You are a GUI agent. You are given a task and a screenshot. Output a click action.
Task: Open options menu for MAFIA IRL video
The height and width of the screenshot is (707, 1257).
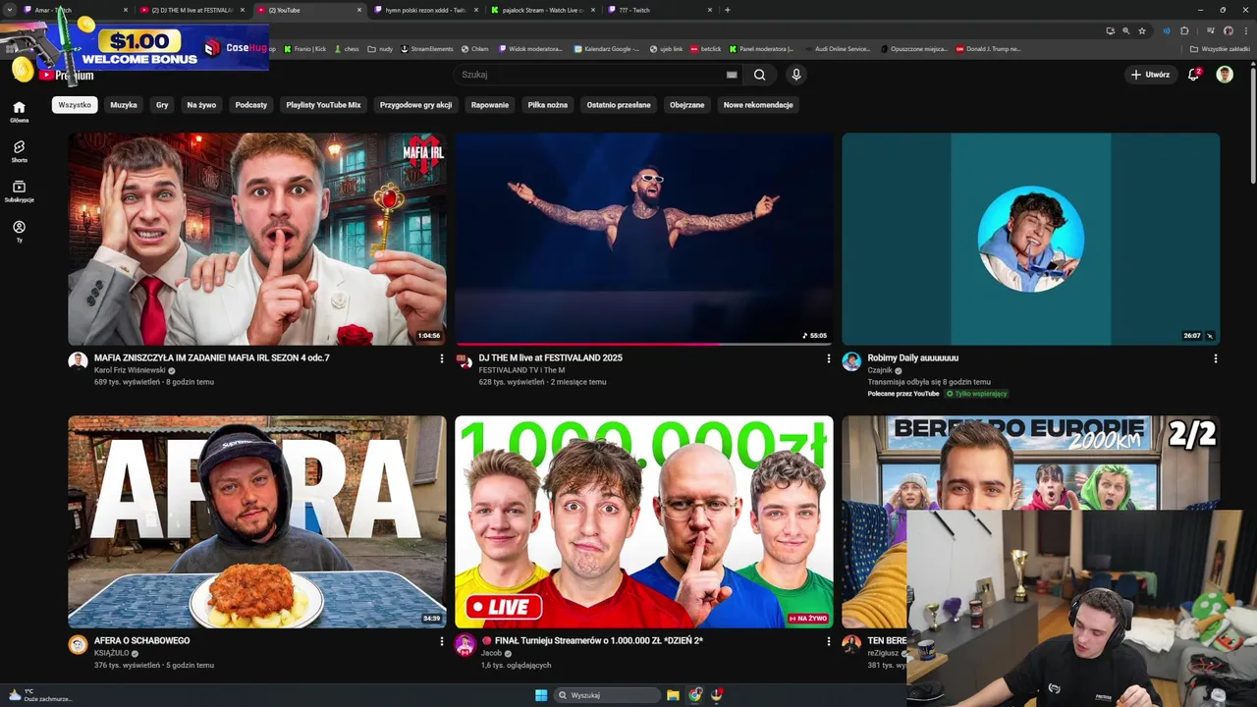(x=441, y=358)
